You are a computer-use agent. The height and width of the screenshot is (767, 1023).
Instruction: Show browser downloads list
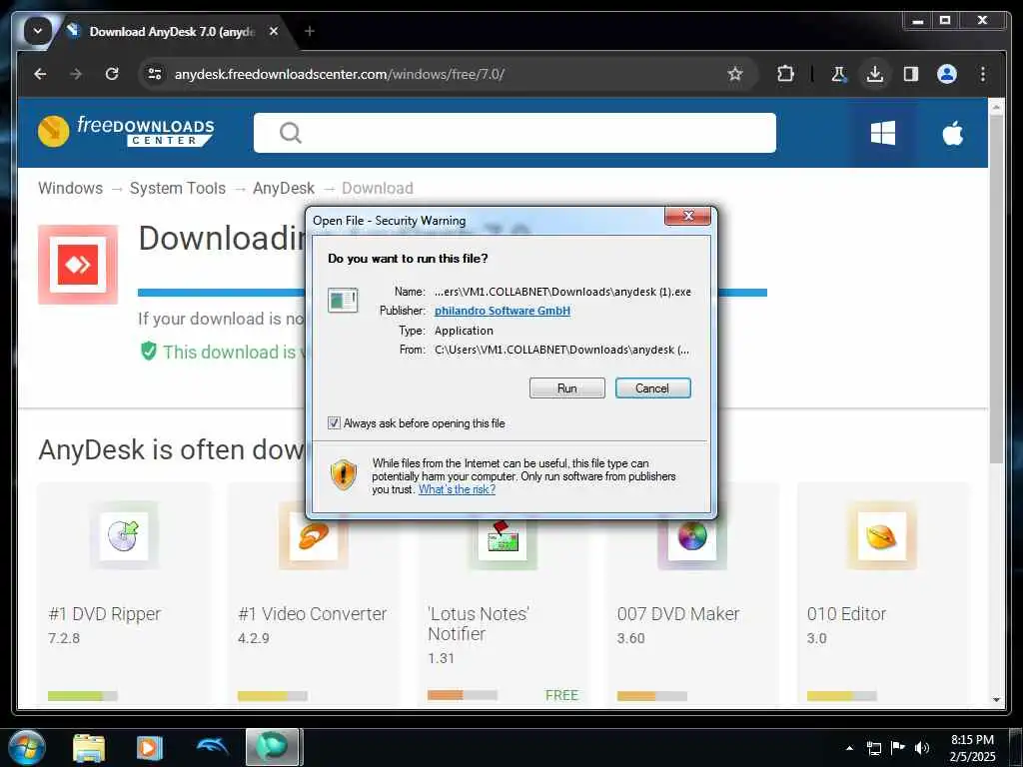(875, 74)
